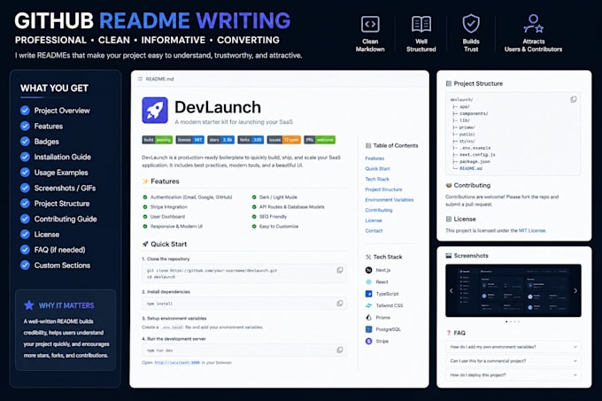Click the PRs welcome badge
This screenshot has width=602, height=401.
click(x=320, y=140)
